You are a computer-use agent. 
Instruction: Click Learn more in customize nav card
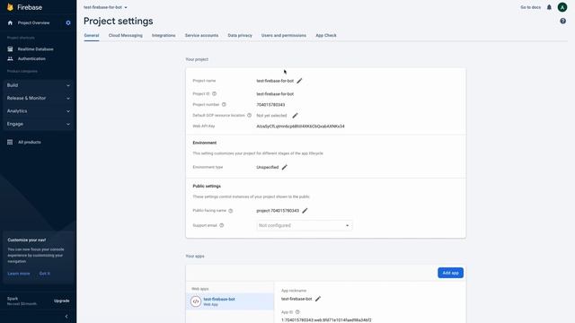coord(19,274)
